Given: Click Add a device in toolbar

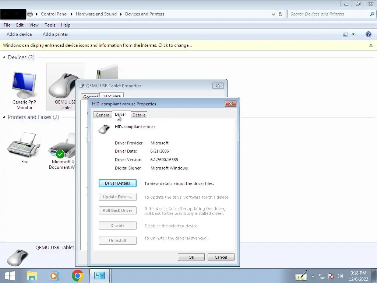Looking at the screenshot, I should pos(19,34).
